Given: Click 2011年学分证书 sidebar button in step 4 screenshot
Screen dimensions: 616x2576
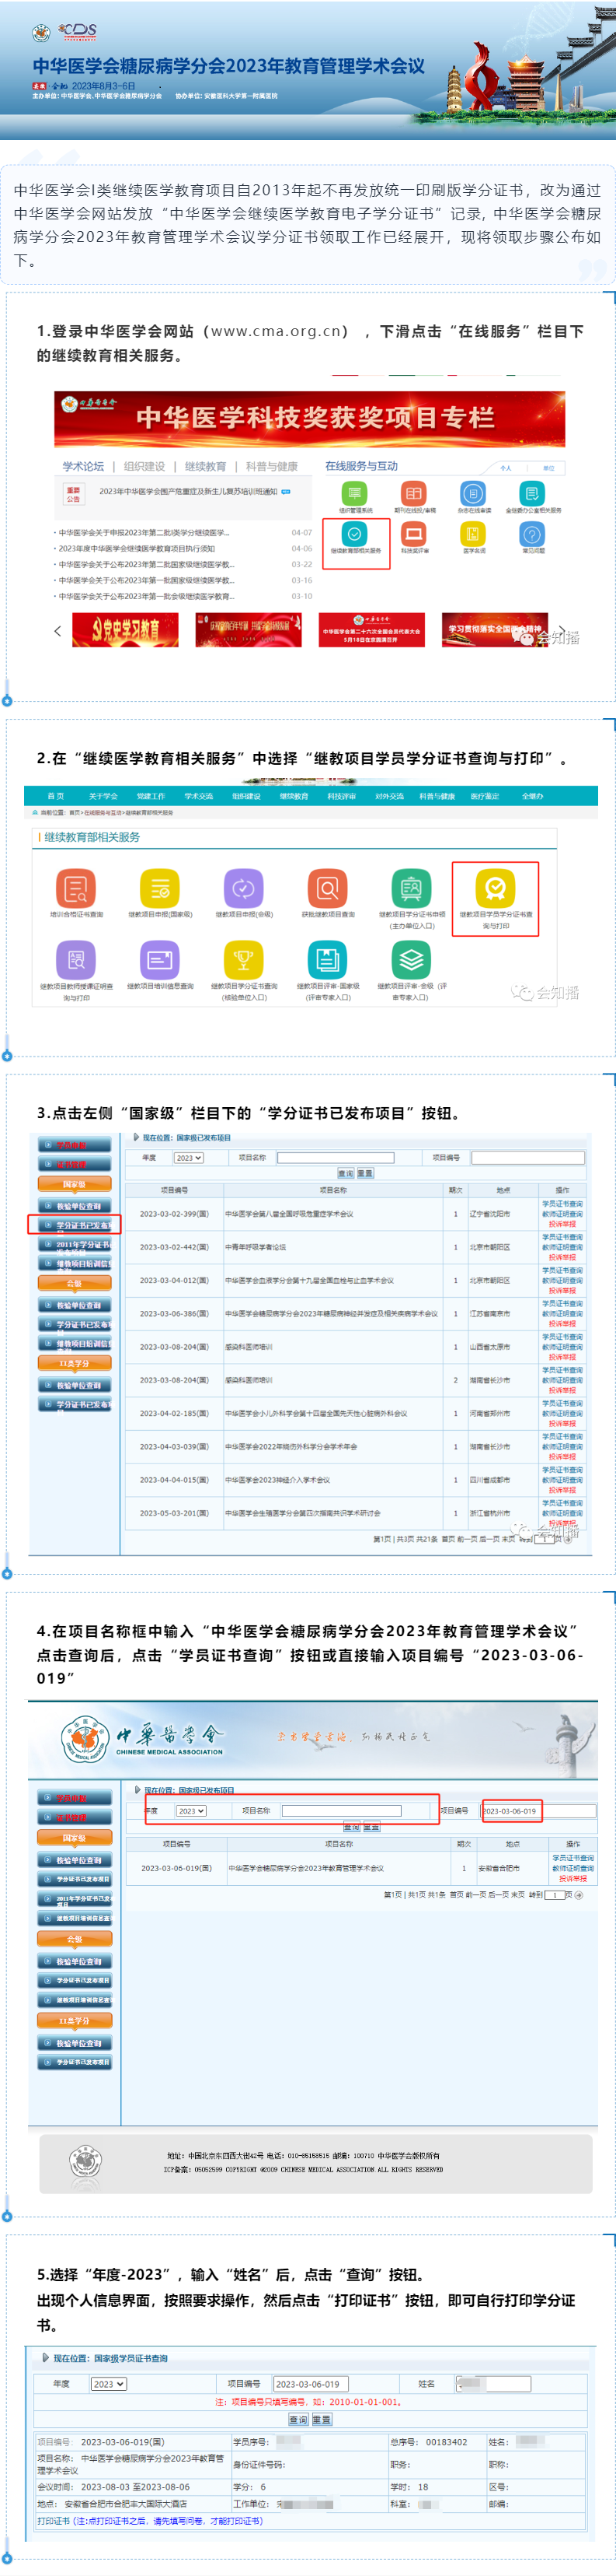Looking at the screenshot, I should 76,1900.
